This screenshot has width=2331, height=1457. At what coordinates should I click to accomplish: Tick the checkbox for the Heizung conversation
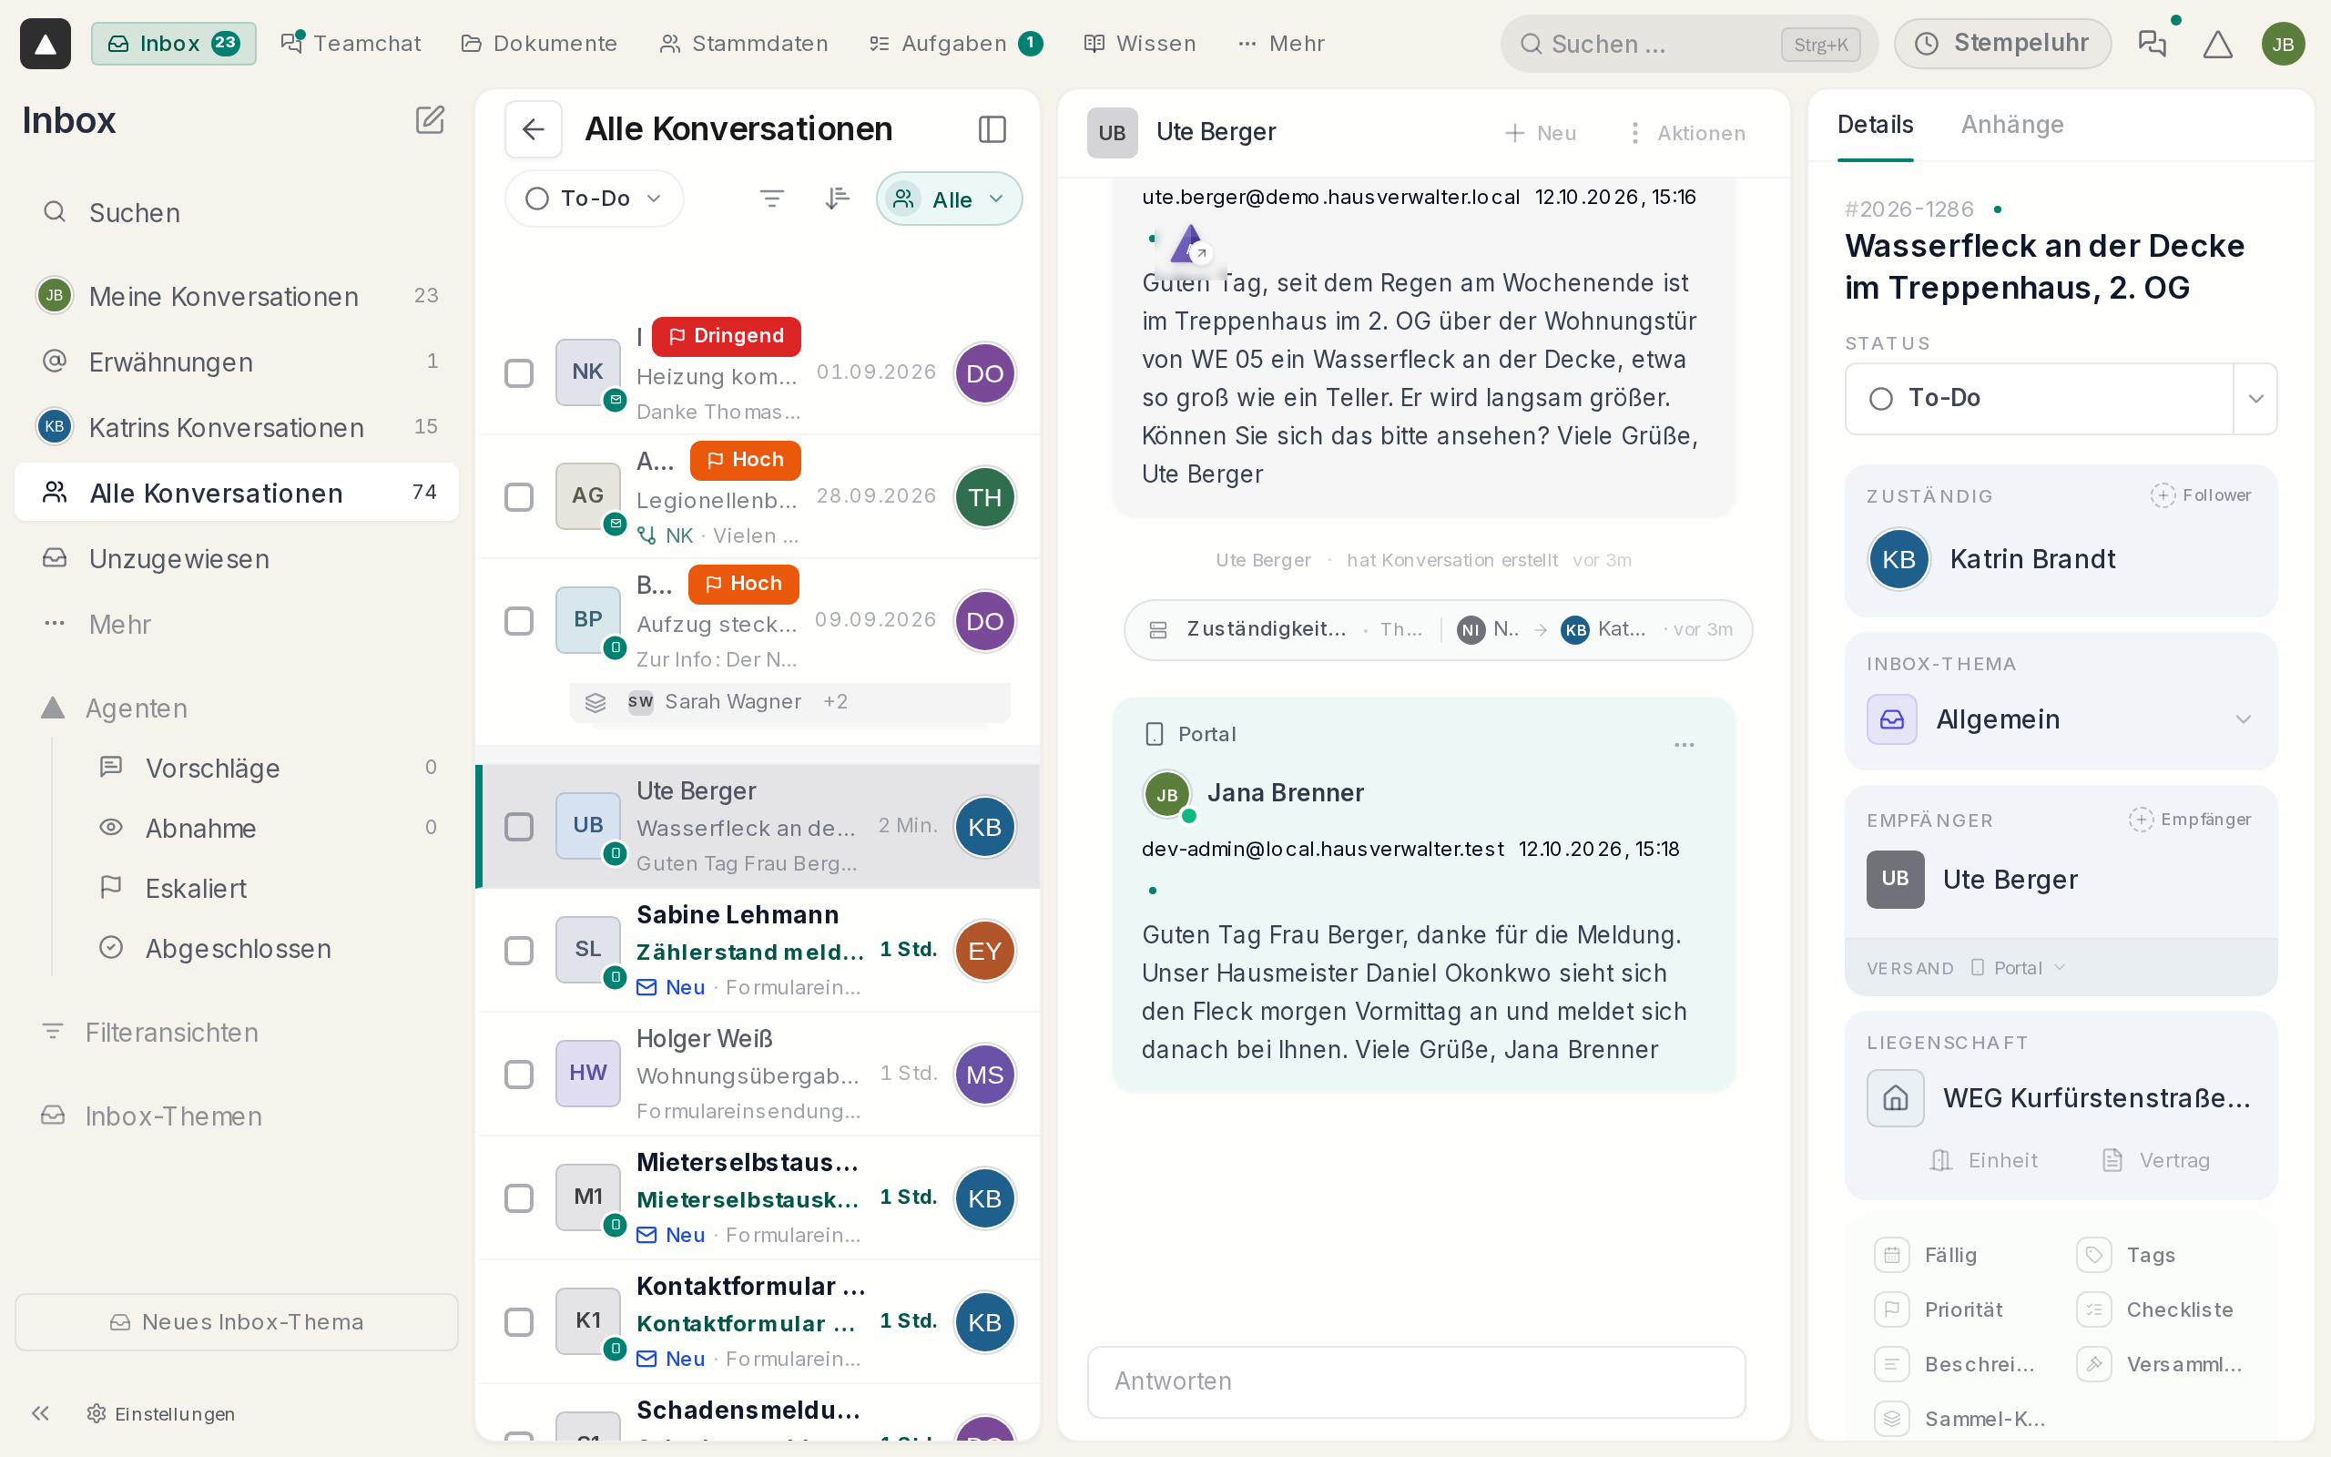point(519,373)
